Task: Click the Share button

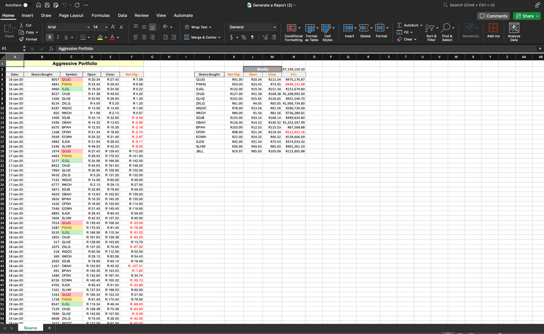Action: (x=526, y=16)
